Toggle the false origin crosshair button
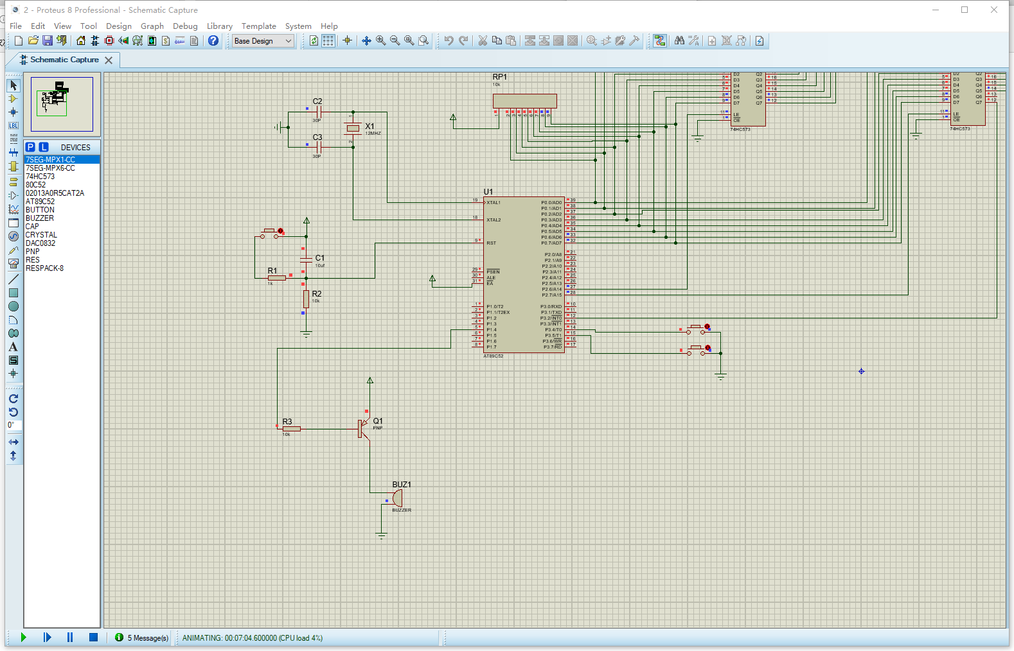Viewport: 1014px width, 651px height. click(x=348, y=40)
